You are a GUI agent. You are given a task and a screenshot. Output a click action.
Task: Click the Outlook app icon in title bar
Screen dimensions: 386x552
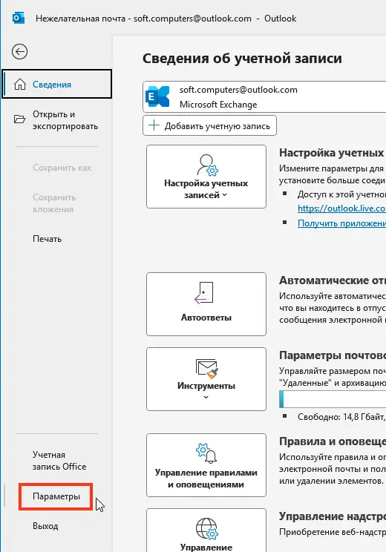click(x=19, y=18)
